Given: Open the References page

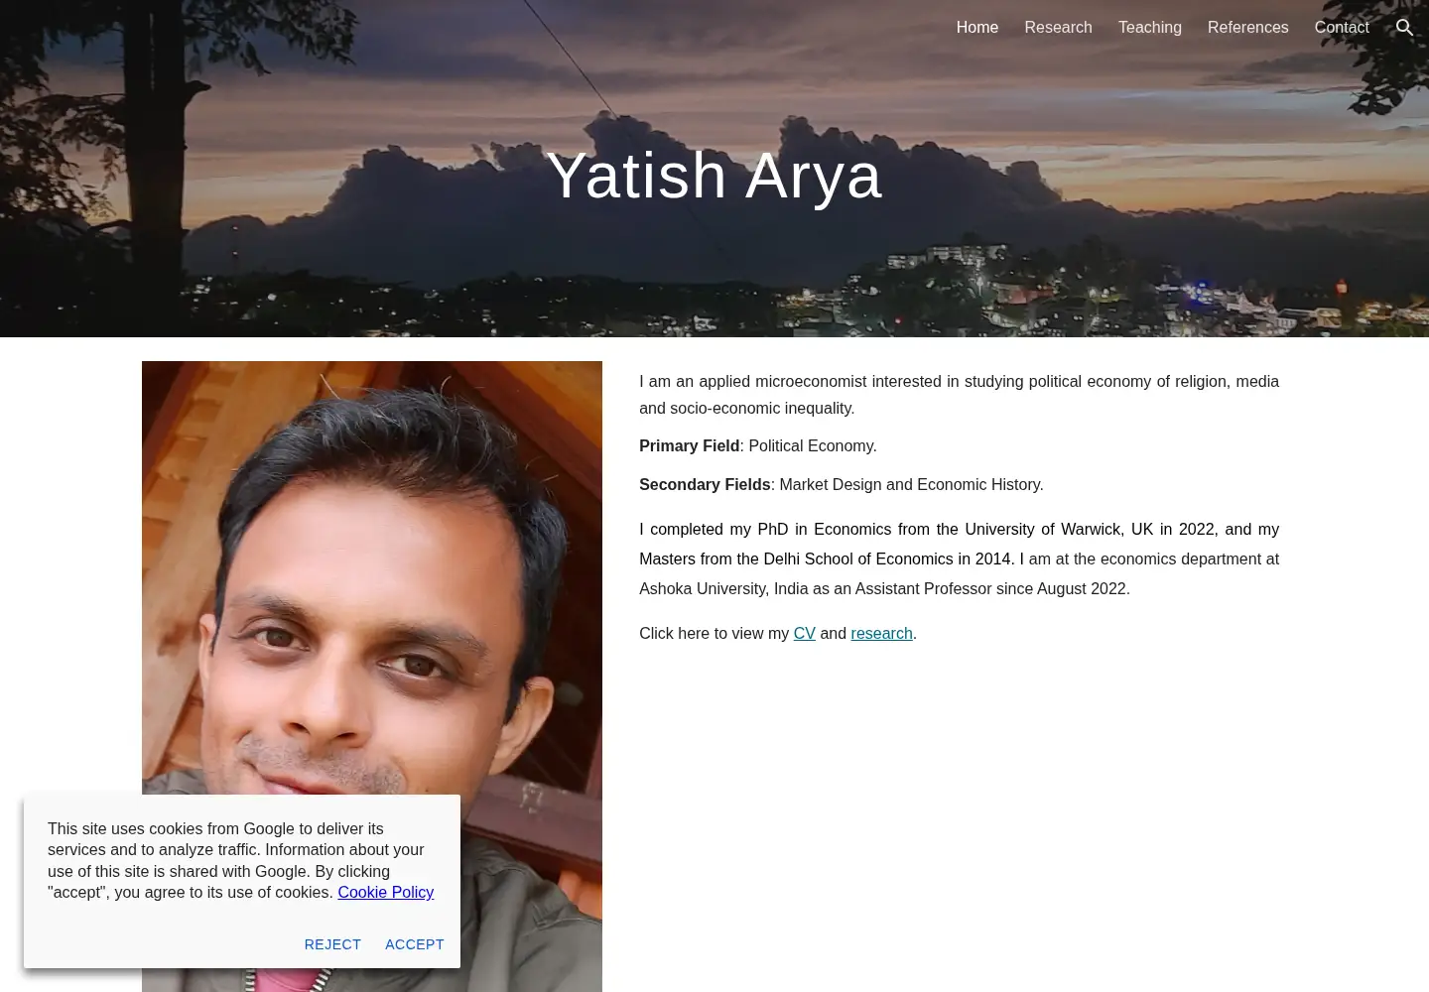Looking at the screenshot, I should click(x=1247, y=28).
